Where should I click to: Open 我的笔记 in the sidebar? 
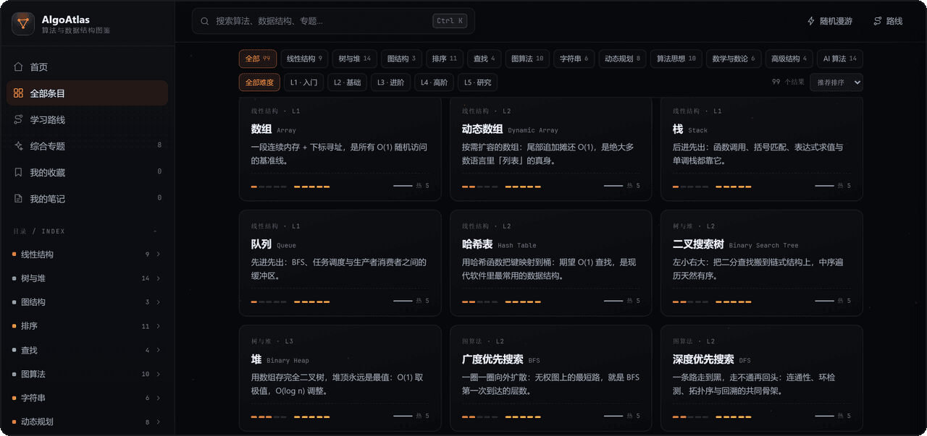(x=88, y=198)
